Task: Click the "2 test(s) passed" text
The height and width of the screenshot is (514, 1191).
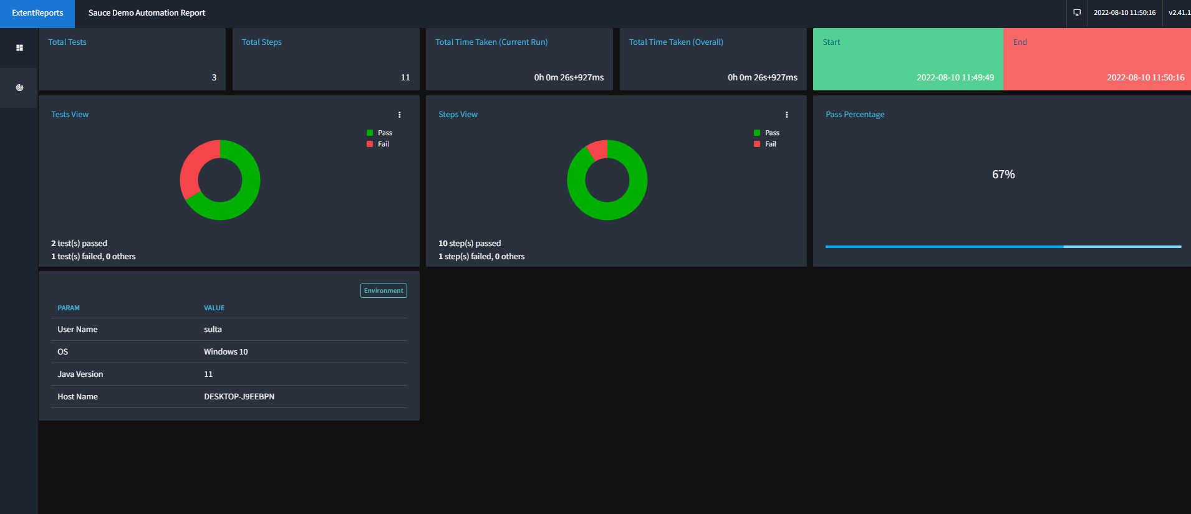Action: coord(79,244)
